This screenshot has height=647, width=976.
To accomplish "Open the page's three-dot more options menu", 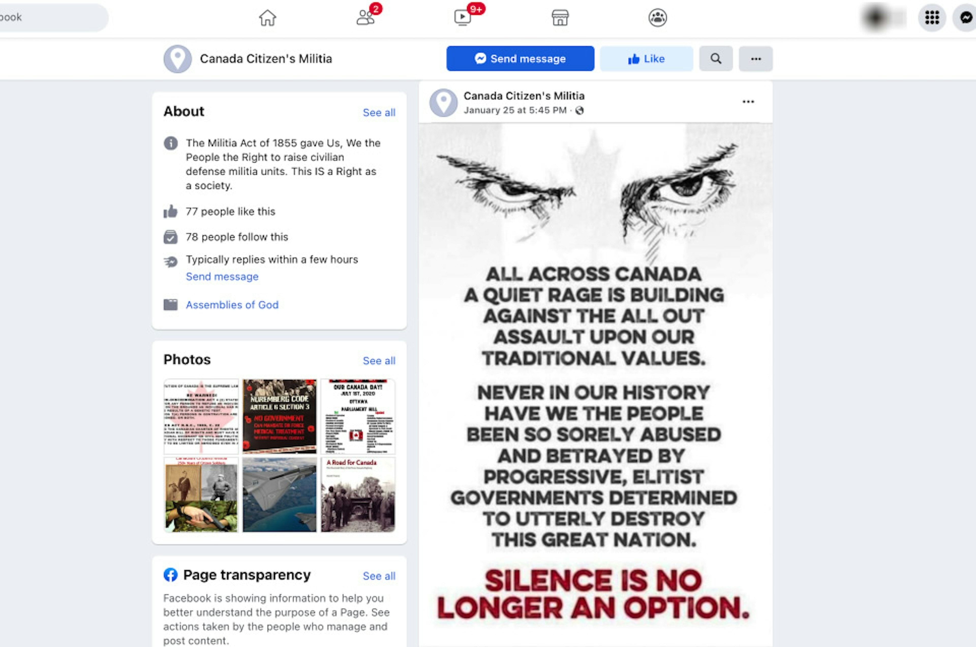I will tap(755, 58).
